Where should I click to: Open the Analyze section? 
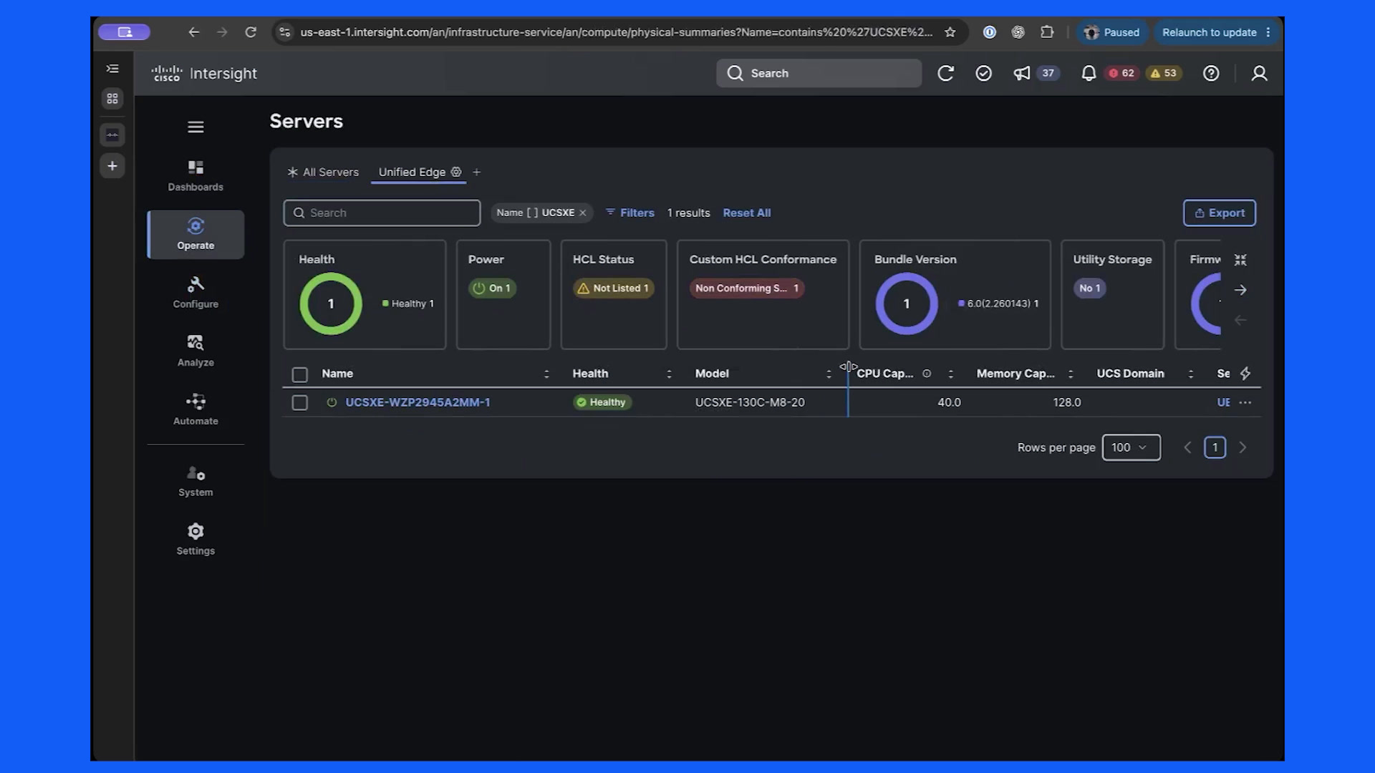[x=196, y=351]
